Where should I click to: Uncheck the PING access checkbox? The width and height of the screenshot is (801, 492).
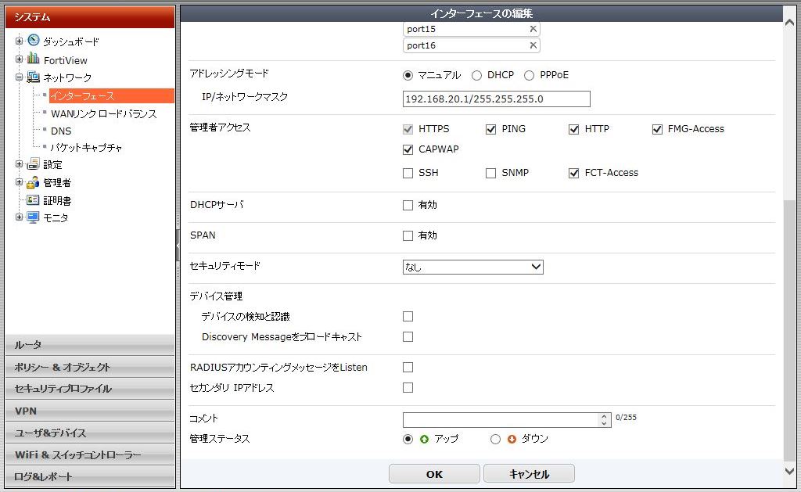tap(490, 129)
